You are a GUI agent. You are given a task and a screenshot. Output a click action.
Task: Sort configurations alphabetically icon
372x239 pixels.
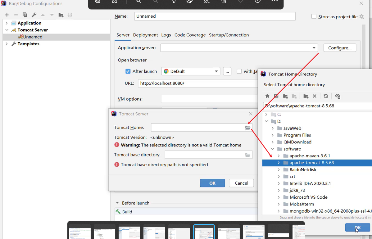point(70,15)
